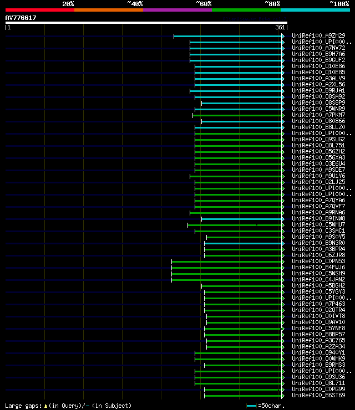Select the UniRef100_C5YGY3 label

click(318, 292)
